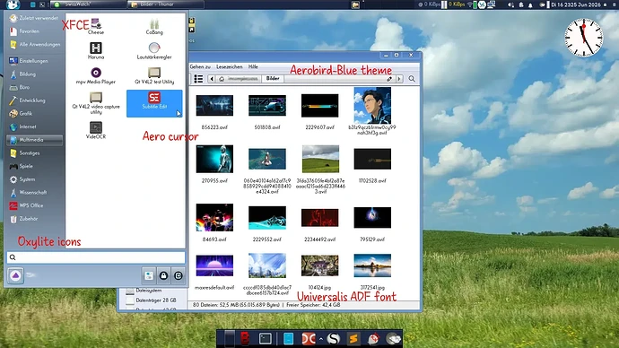The width and height of the screenshot is (619, 348).
Task: Open Sonstiges category
Action: click(34, 152)
